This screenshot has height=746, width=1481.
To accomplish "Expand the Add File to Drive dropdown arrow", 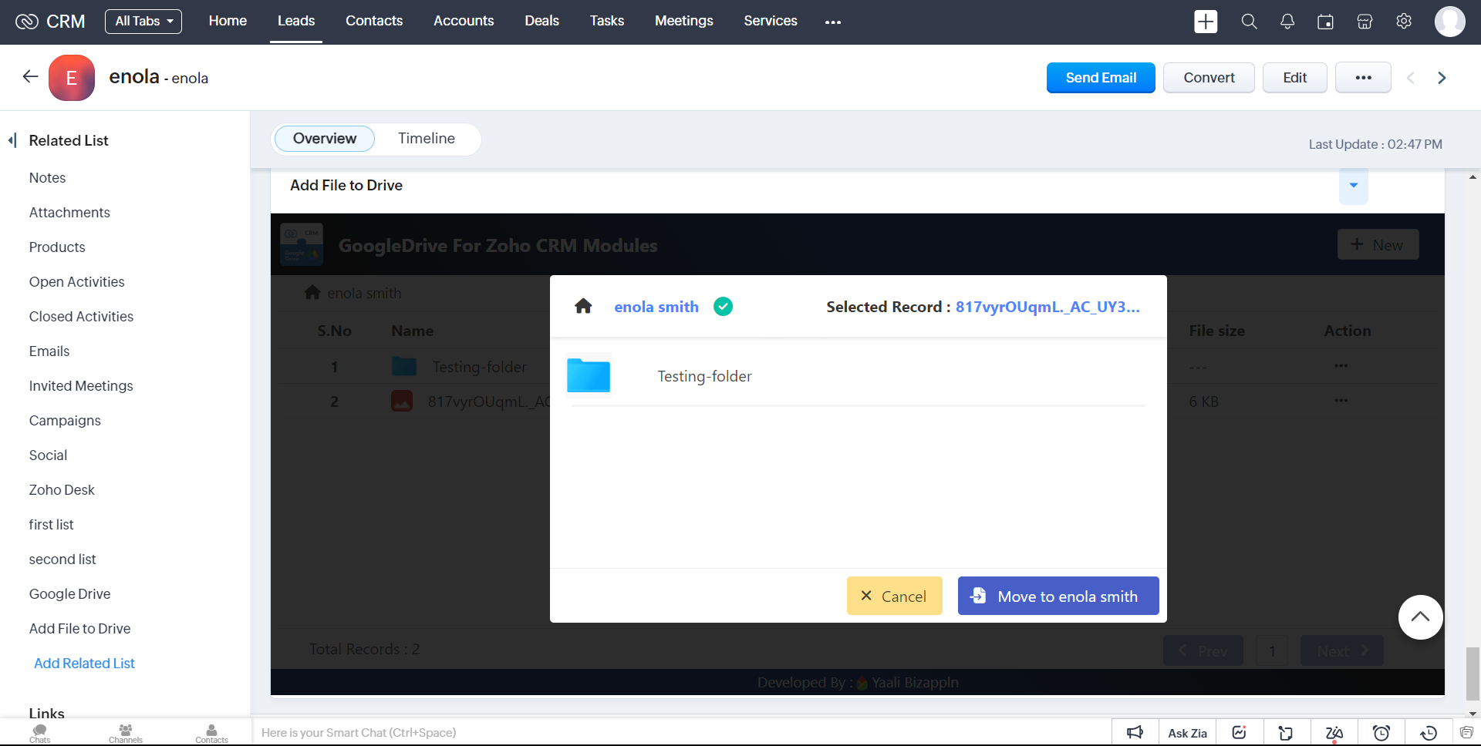I will click(x=1353, y=186).
